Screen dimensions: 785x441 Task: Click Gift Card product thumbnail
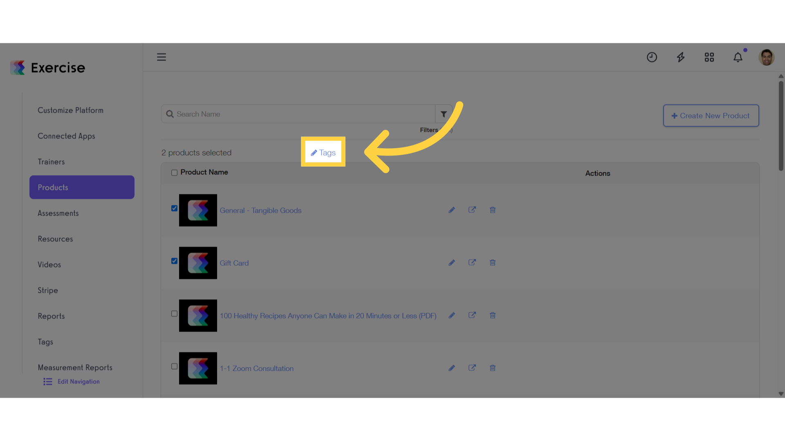[x=198, y=263]
